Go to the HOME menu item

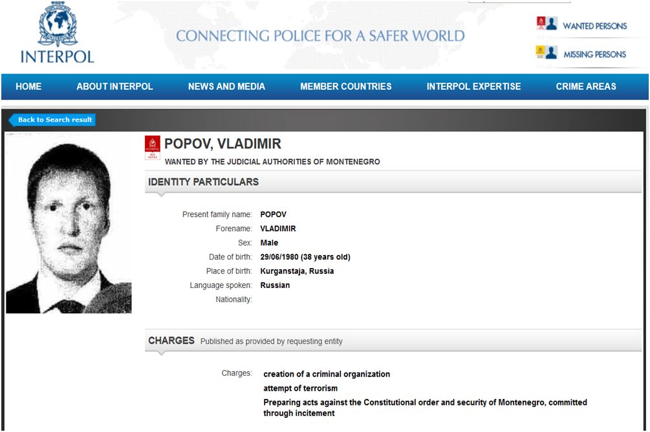28,87
